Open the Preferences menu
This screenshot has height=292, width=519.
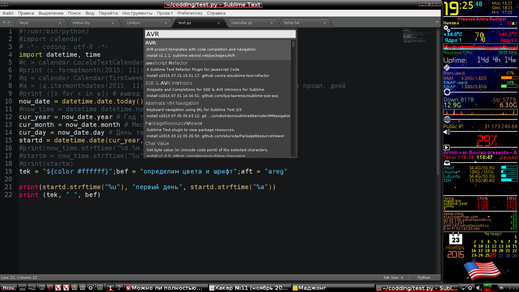(190, 13)
